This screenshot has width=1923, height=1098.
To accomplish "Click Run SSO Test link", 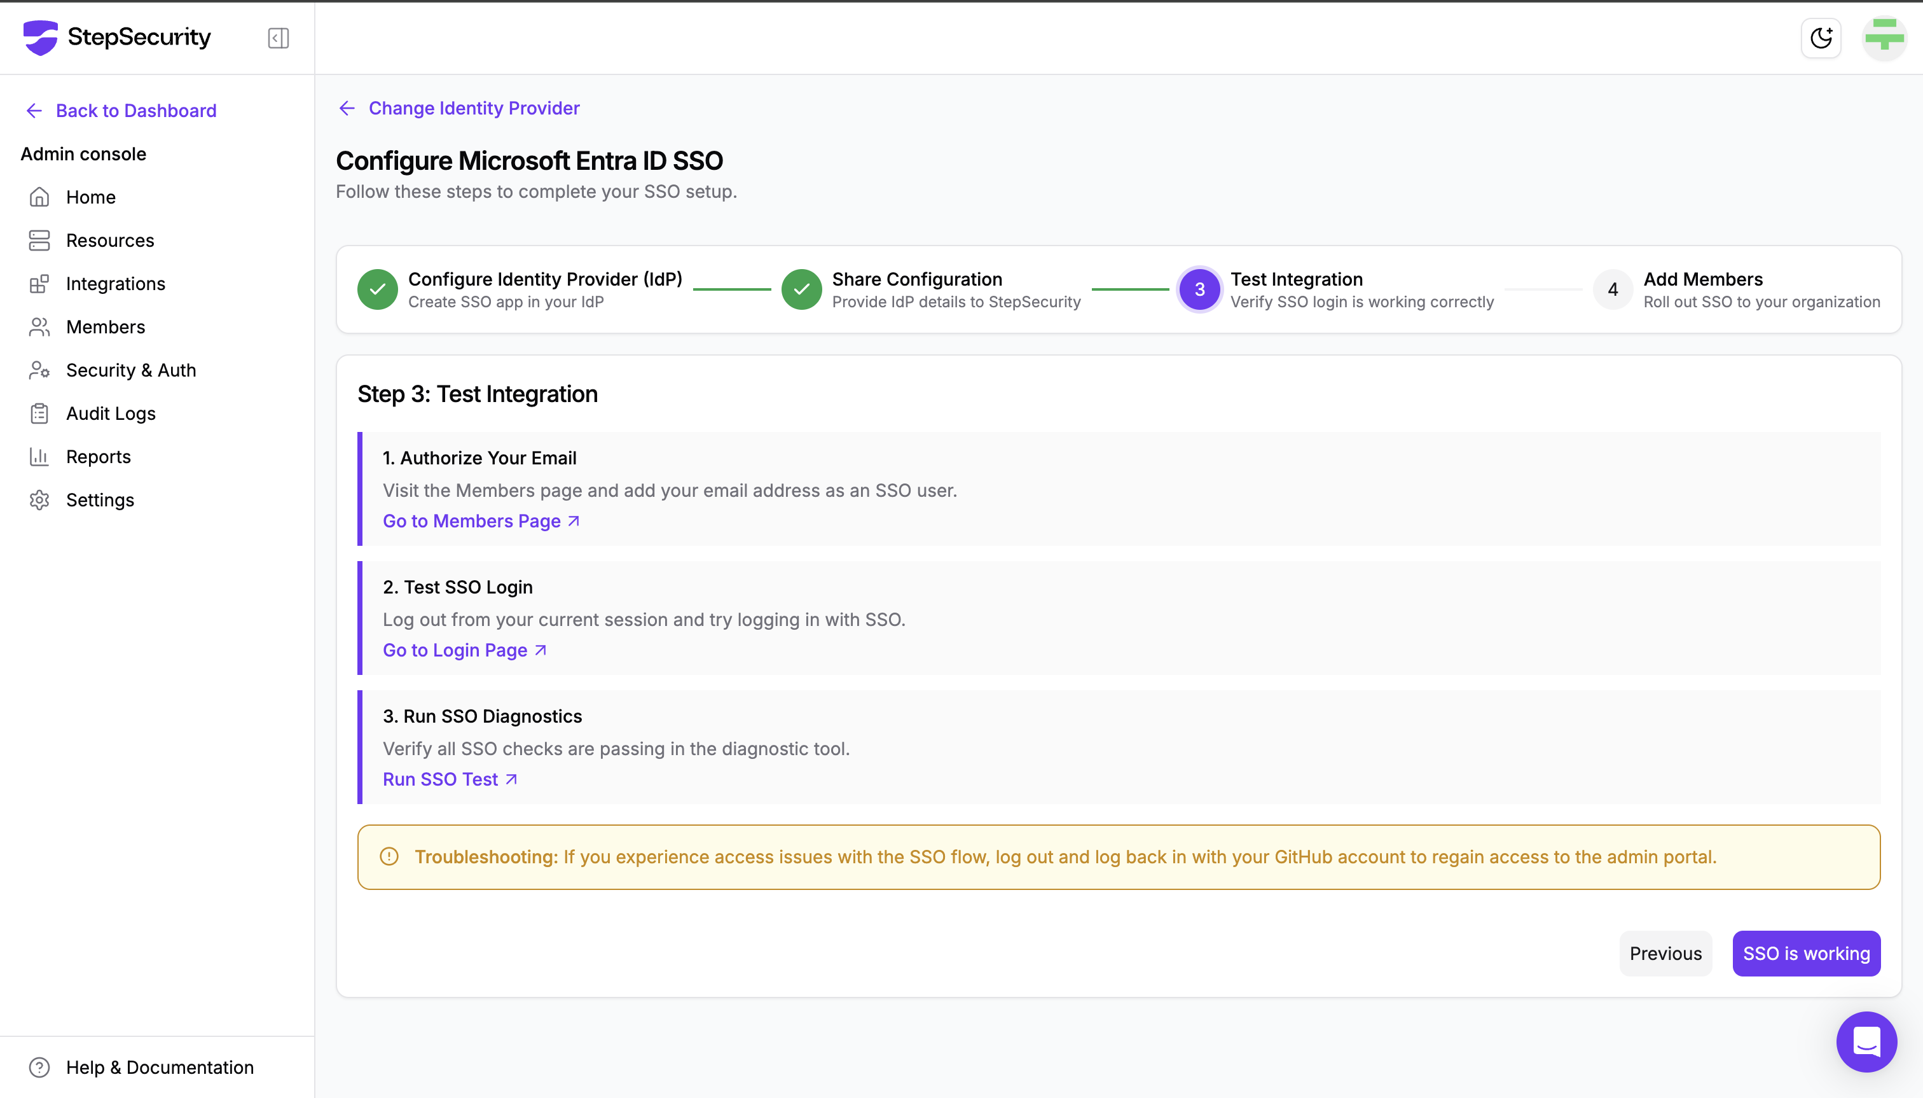I will click(450, 779).
